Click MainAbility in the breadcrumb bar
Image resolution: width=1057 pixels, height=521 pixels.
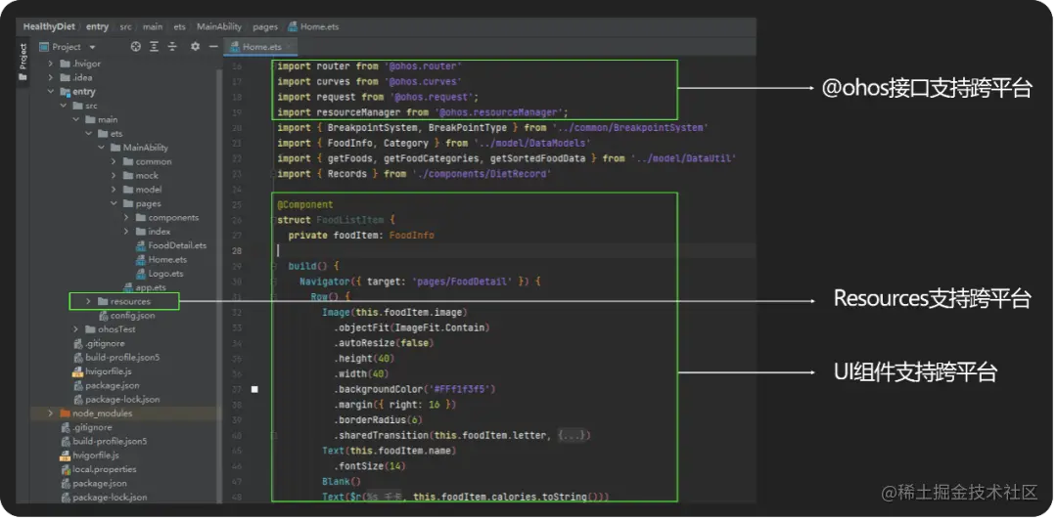tap(219, 27)
